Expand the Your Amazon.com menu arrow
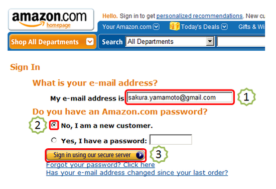The image size is (276, 189). (x=156, y=27)
